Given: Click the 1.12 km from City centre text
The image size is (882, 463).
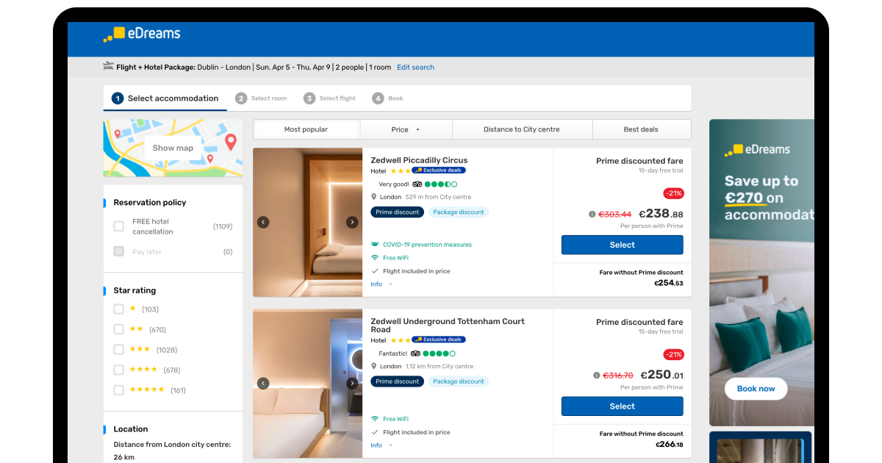Looking at the screenshot, I should [440, 366].
